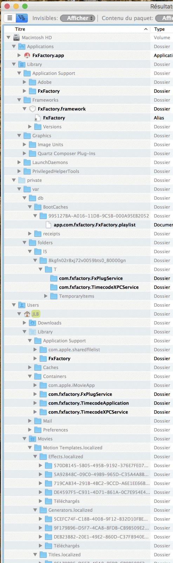173x563 pixels.
Task: Click the JLB home folder icon
Action: 27,314
